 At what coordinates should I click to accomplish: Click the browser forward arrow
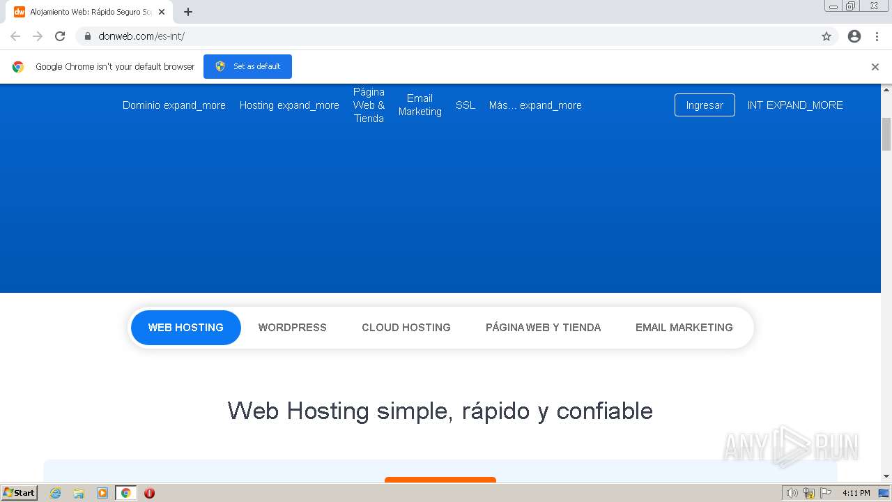(38, 36)
